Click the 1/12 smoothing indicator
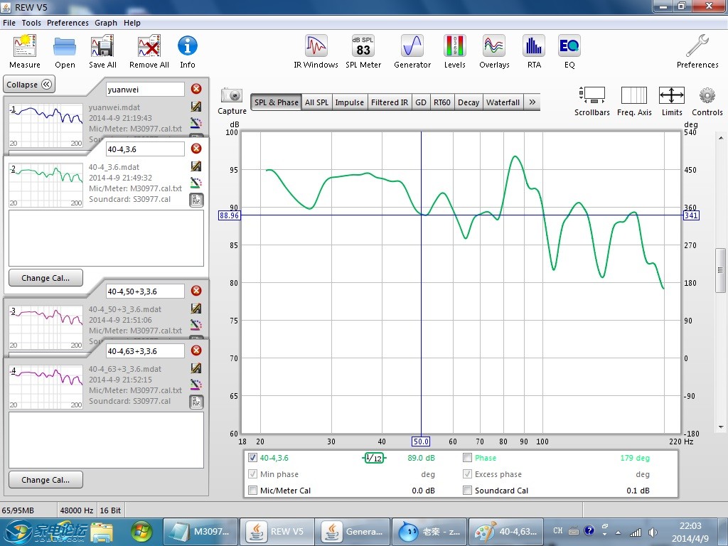The height and width of the screenshot is (546, 728). click(x=374, y=459)
